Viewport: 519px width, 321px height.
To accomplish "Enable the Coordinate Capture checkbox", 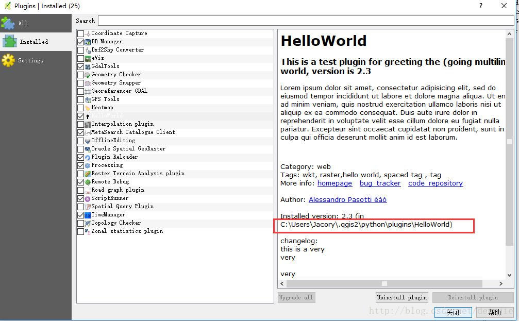I will click(x=80, y=34).
